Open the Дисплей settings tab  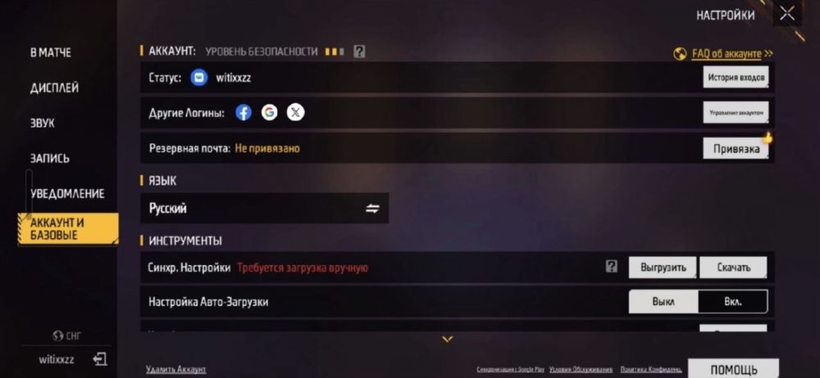pos(54,88)
